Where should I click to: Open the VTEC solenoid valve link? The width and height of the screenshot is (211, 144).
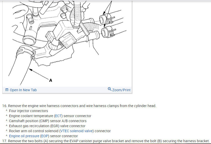tap(76, 131)
